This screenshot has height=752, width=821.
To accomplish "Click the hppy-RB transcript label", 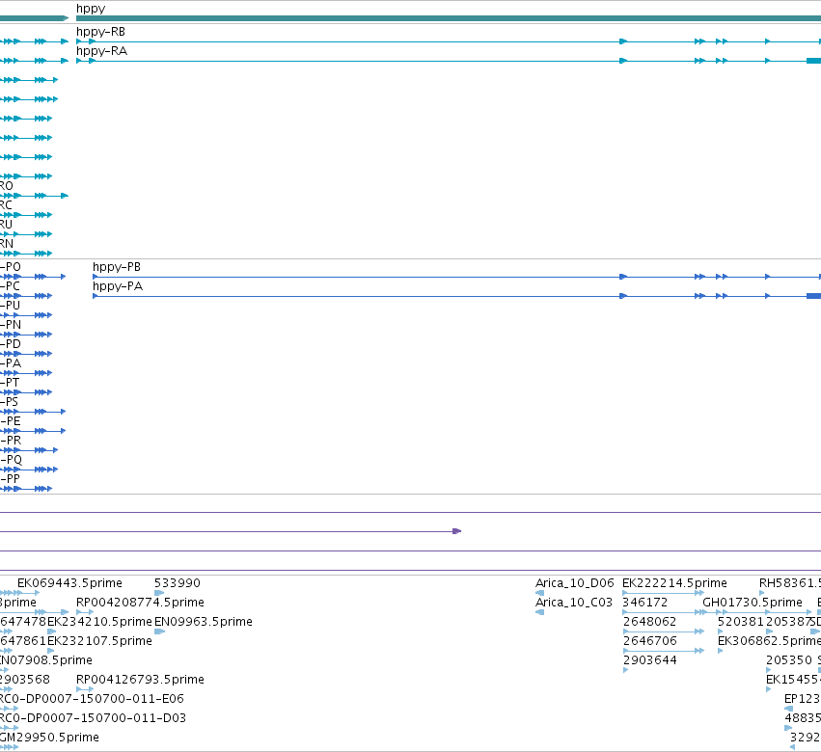I will point(100,32).
